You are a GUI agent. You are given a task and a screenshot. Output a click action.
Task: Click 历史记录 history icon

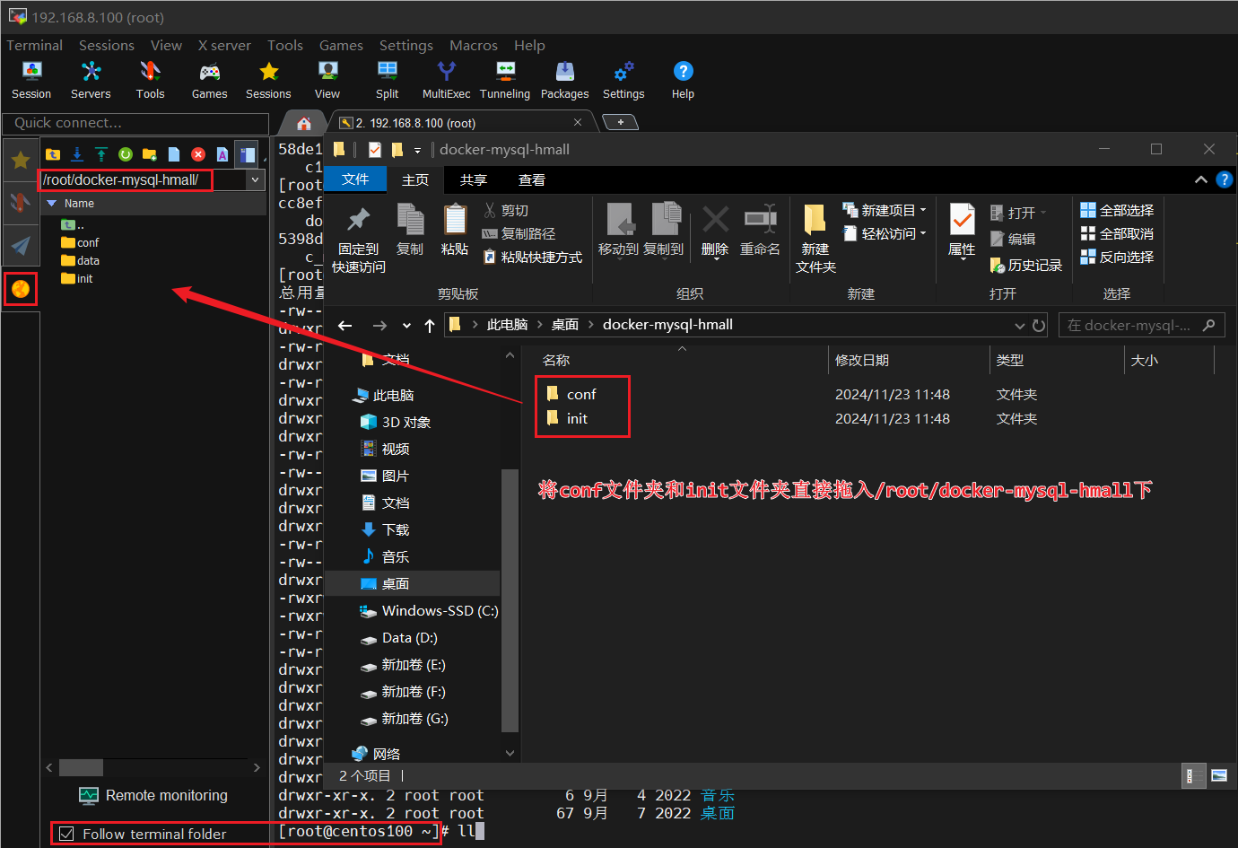[x=997, y=265]
